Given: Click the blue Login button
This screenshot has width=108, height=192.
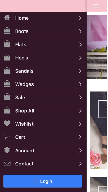Looking at the screenshot, I should pyautogui.click(x=43, y=181).
